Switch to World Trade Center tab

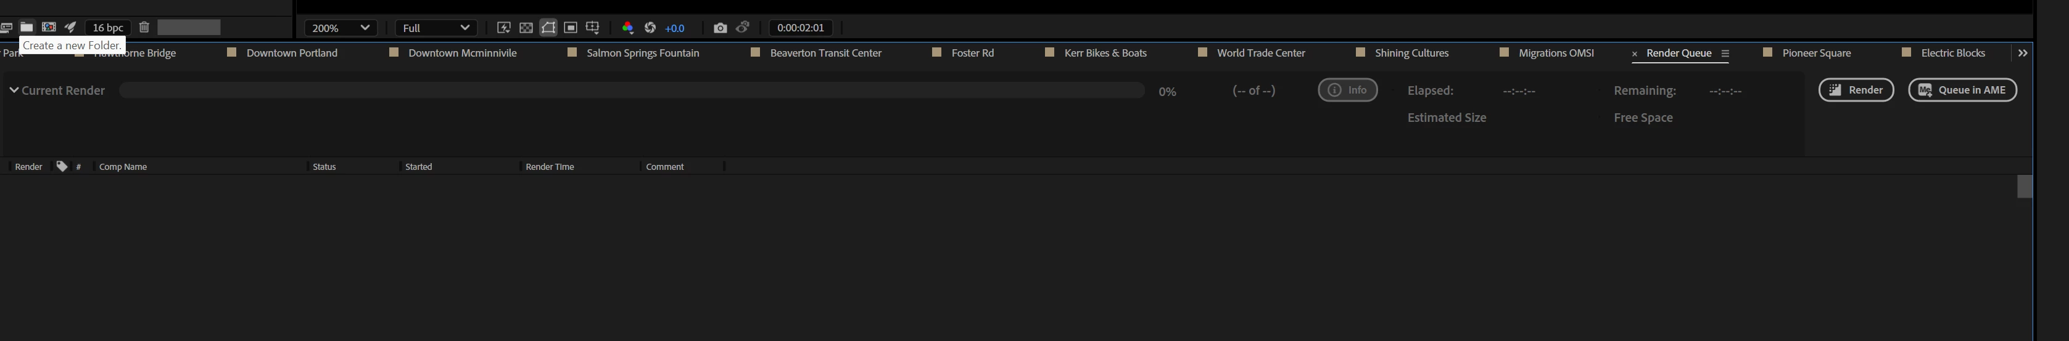(1261, 53)
